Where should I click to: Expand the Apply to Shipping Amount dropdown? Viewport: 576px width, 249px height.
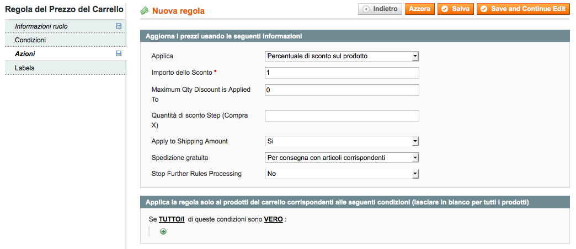click(x=342, y=141)
